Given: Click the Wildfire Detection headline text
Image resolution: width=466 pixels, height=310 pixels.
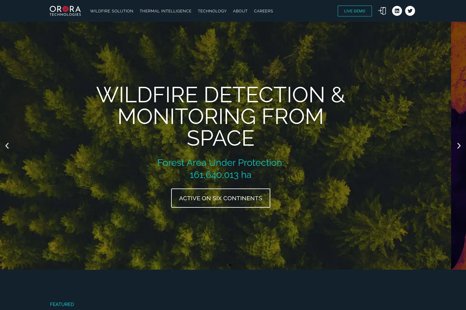Looking at the screenshot, I should click(221, 116).
